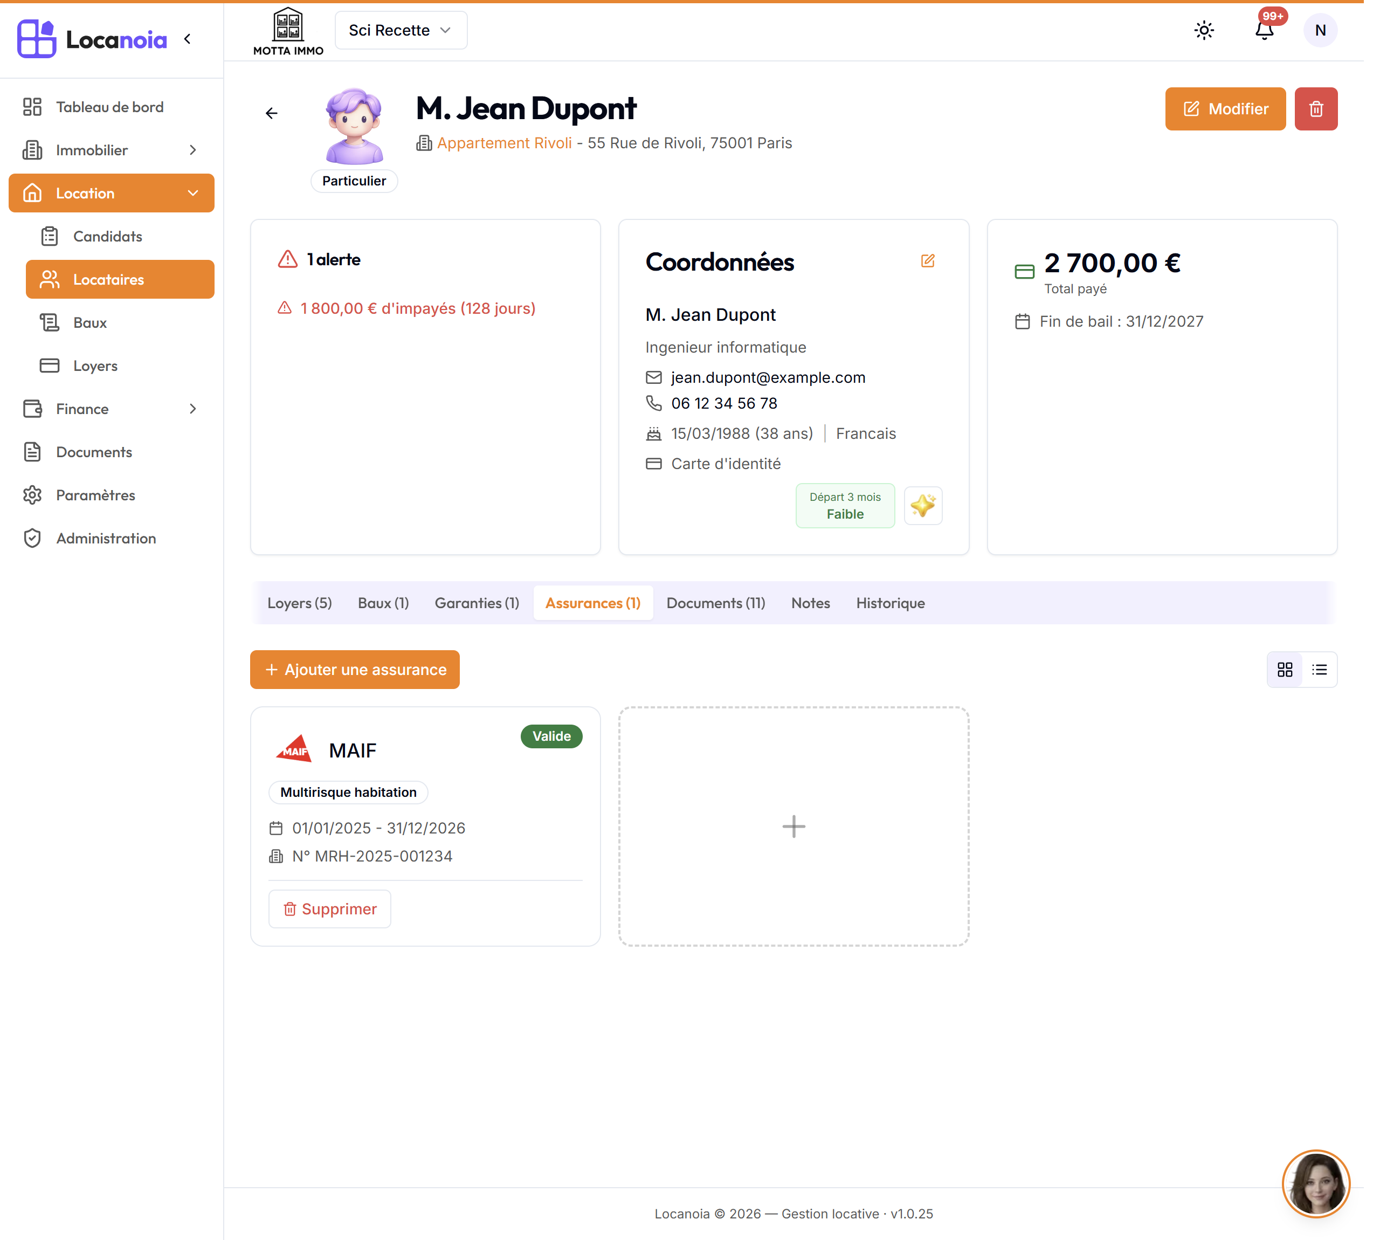Switch to grid view of assurances
Screen dimensions: 1380x1240
[x=1284, y=670]
